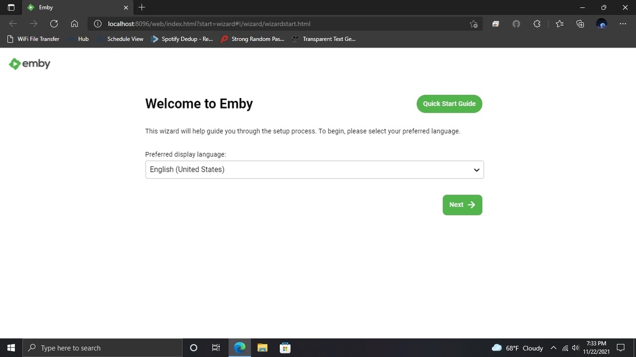Close the Emby tab
This screenshot has width=636, height=357.
pyautogui.click(x=126, y=8)
